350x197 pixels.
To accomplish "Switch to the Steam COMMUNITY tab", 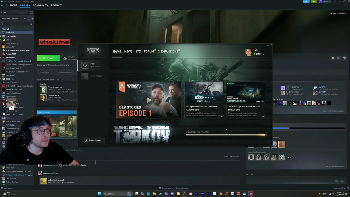I will 40,5.
